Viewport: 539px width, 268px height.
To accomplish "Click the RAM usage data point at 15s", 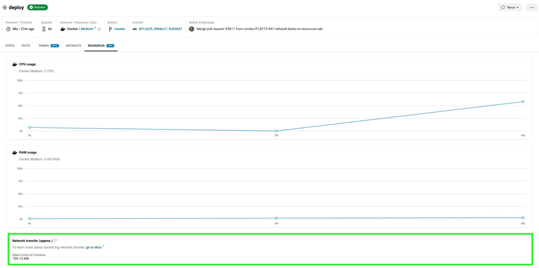I will [276, 218].
